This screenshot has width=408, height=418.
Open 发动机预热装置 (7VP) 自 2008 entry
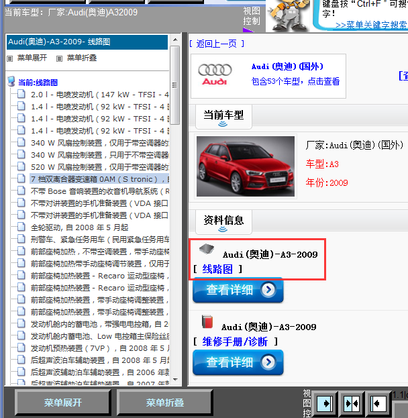tap(100, 348)
